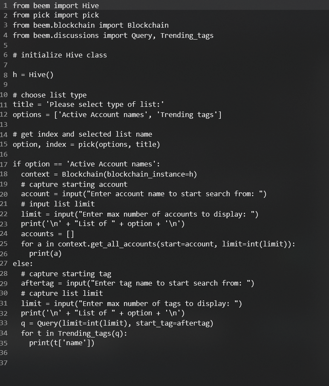Image resolution: width=329 pixels, height=386 pixels.
Task: Click the 'print(a)' statement
Action: tap(45, 254)
